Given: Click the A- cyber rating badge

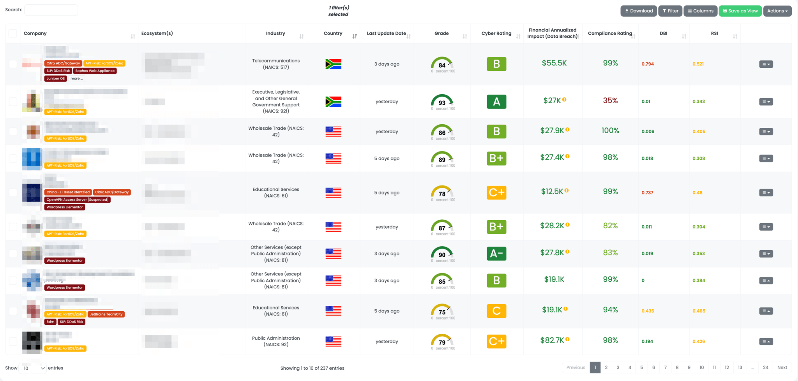Looking at the screenshot, I should (496, 254).
